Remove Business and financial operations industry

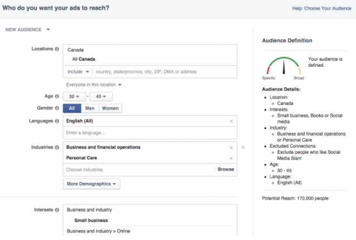[x=231, y=147]
